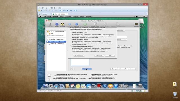Open System Preferences gear in Dock
The image size is (180, 101).
pos(121,86)
